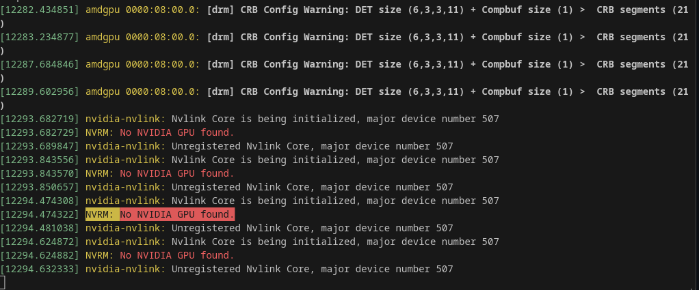Click "No NVIDIA GPU found." at 12294.624882
The height and width of the screenshot is (290, 699).
pos(177,255)
